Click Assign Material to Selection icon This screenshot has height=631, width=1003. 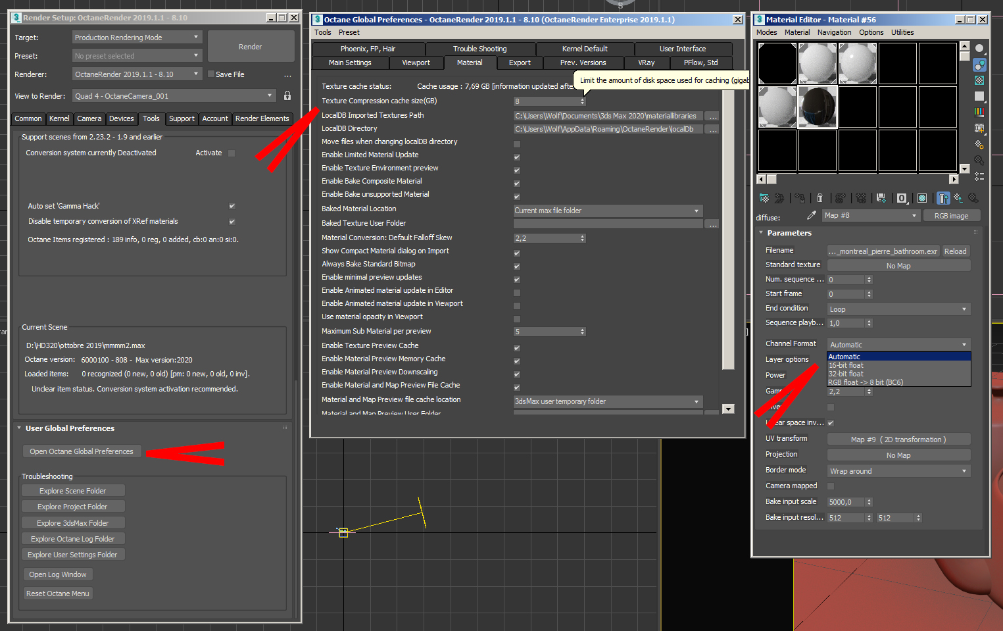point(800,198)
